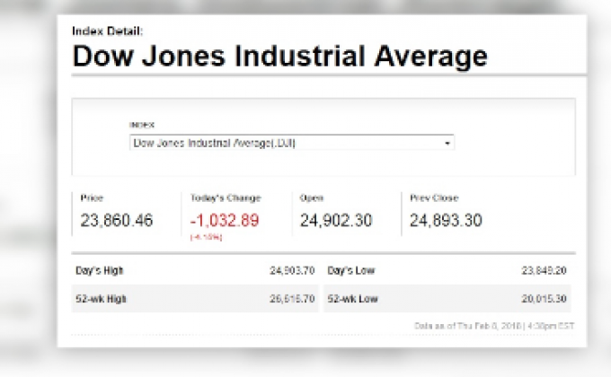Click the Prev Close value 24,893.30
Viewport: 611px width, 377px height.
coord(446,220)
